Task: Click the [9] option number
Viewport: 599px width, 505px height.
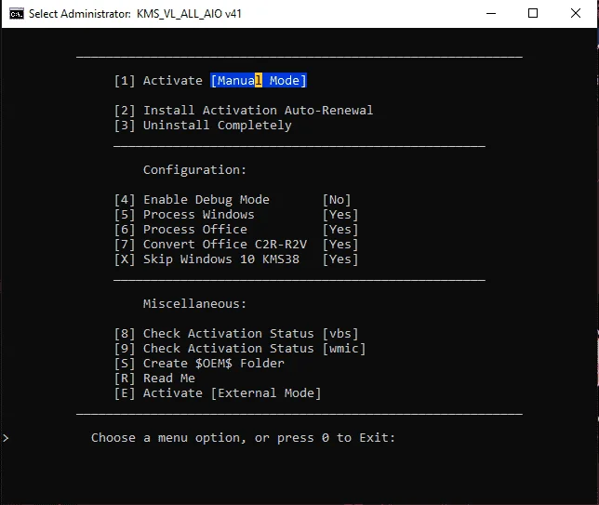Action: coord(125,349)
